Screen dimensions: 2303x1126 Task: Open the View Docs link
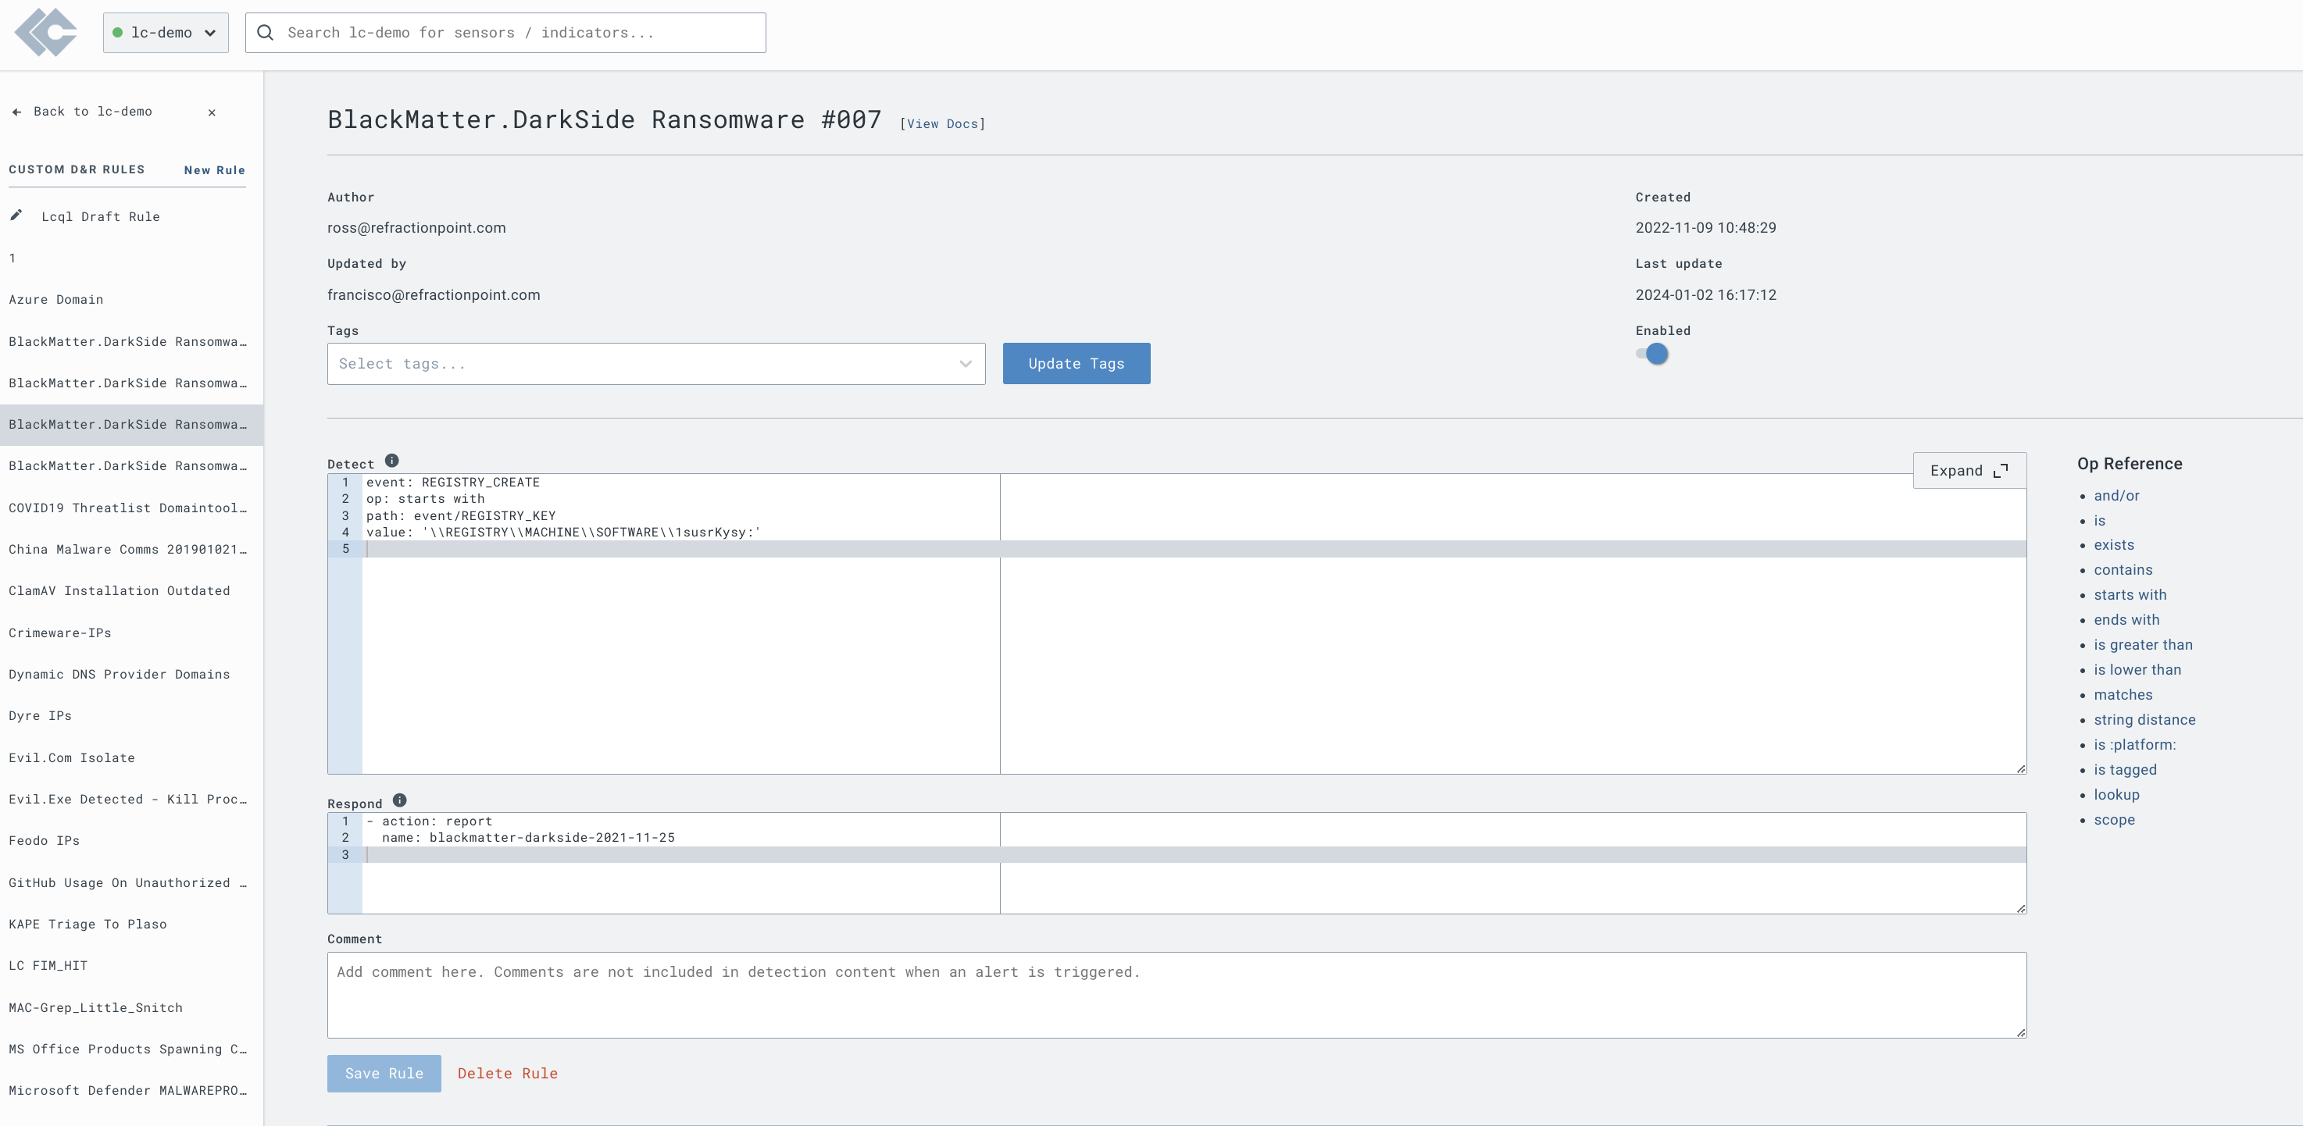tap(942, 124)
